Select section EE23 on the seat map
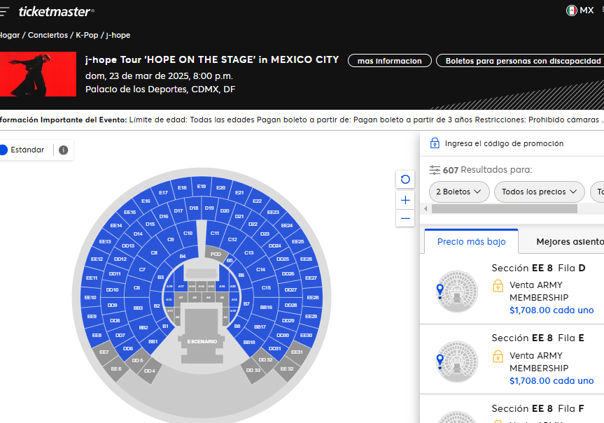 click(273, 212)
